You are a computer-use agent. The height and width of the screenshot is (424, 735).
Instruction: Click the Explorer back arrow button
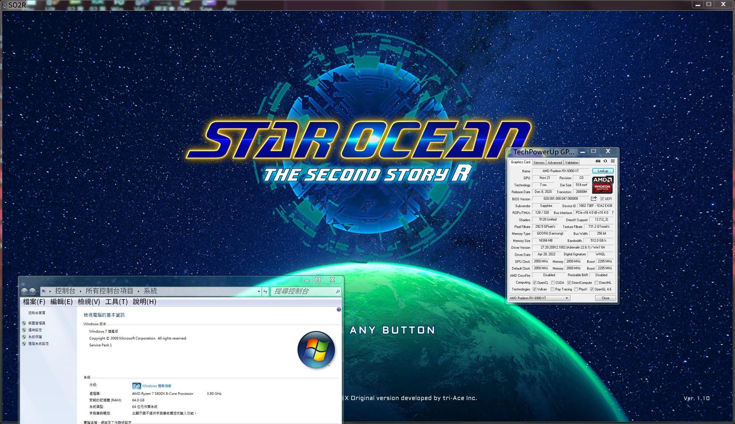click(24, 291)
